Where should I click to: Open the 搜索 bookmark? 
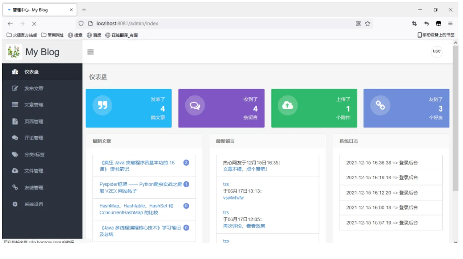point(75,35)
